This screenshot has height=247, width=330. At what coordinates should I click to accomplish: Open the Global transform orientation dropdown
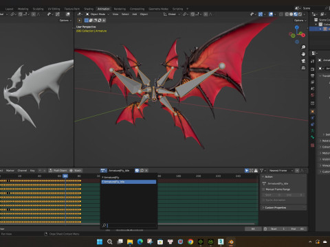click(171, 14)
